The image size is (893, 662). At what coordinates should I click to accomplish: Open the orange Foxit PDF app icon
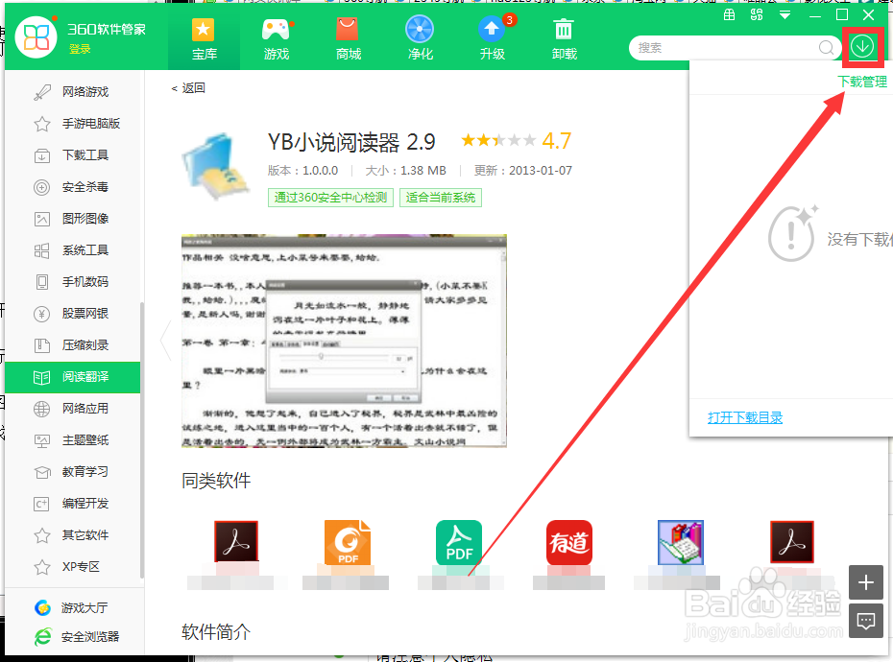point(348,542)
